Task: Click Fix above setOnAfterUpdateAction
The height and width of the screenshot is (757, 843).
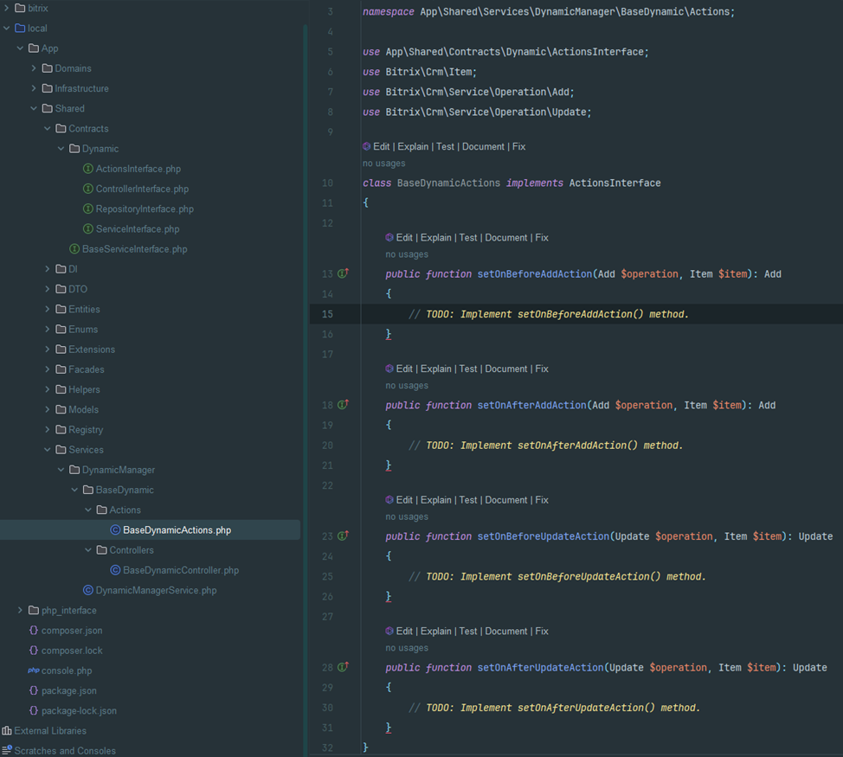Action: [x=542, y=631]
